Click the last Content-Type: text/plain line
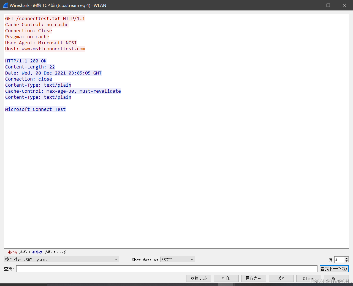The height and width of the screenshot is (286, 353). [38, 97]
